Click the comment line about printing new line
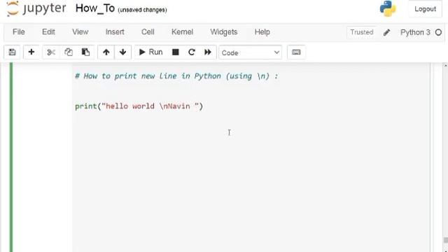 [x=176, y=76]
